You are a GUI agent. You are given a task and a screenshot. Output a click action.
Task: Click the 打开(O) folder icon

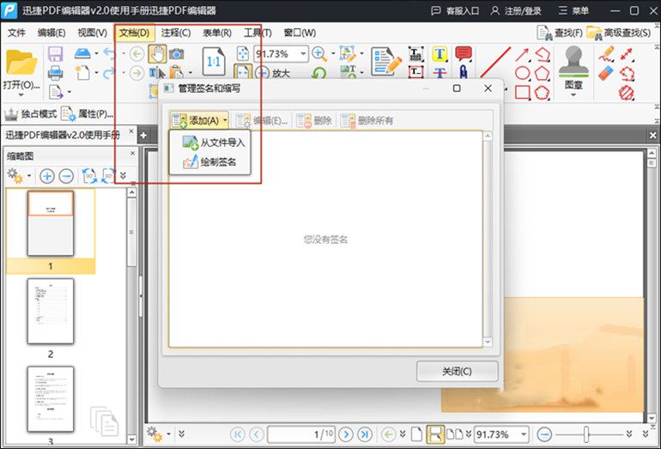21,63
